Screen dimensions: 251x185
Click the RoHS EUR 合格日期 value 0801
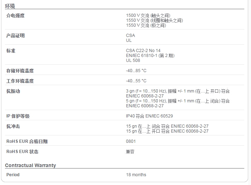pyautogui.click(x=131, y=141)
